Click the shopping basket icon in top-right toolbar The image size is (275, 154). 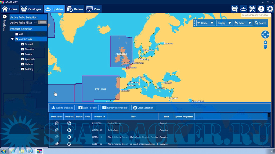tap(234, 9)
